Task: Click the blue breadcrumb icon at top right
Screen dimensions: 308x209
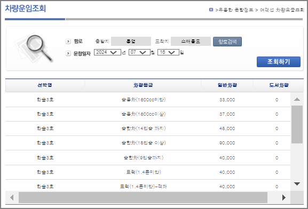Action: coord(211,10)
